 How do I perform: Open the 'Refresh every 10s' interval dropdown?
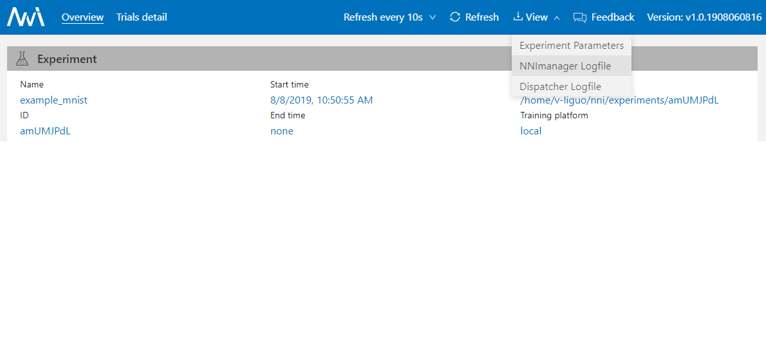point(389,17)
